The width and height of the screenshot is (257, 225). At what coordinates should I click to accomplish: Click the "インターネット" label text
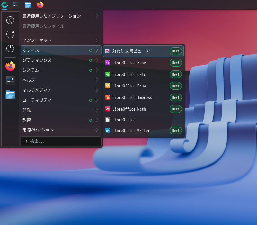tap(37, 40)
